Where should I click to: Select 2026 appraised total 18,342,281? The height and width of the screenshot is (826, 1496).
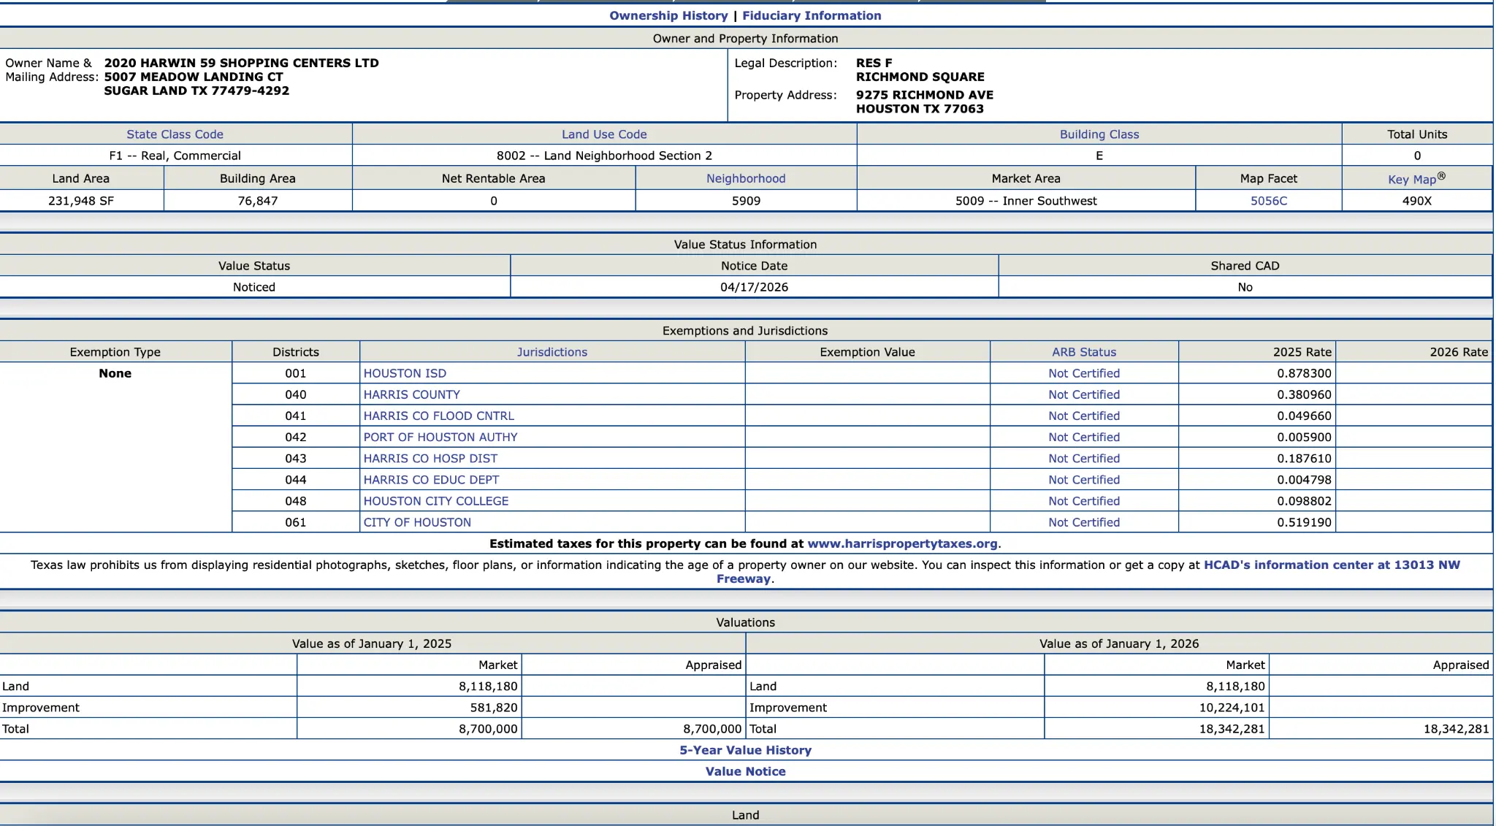click(x=1456, y=729)
